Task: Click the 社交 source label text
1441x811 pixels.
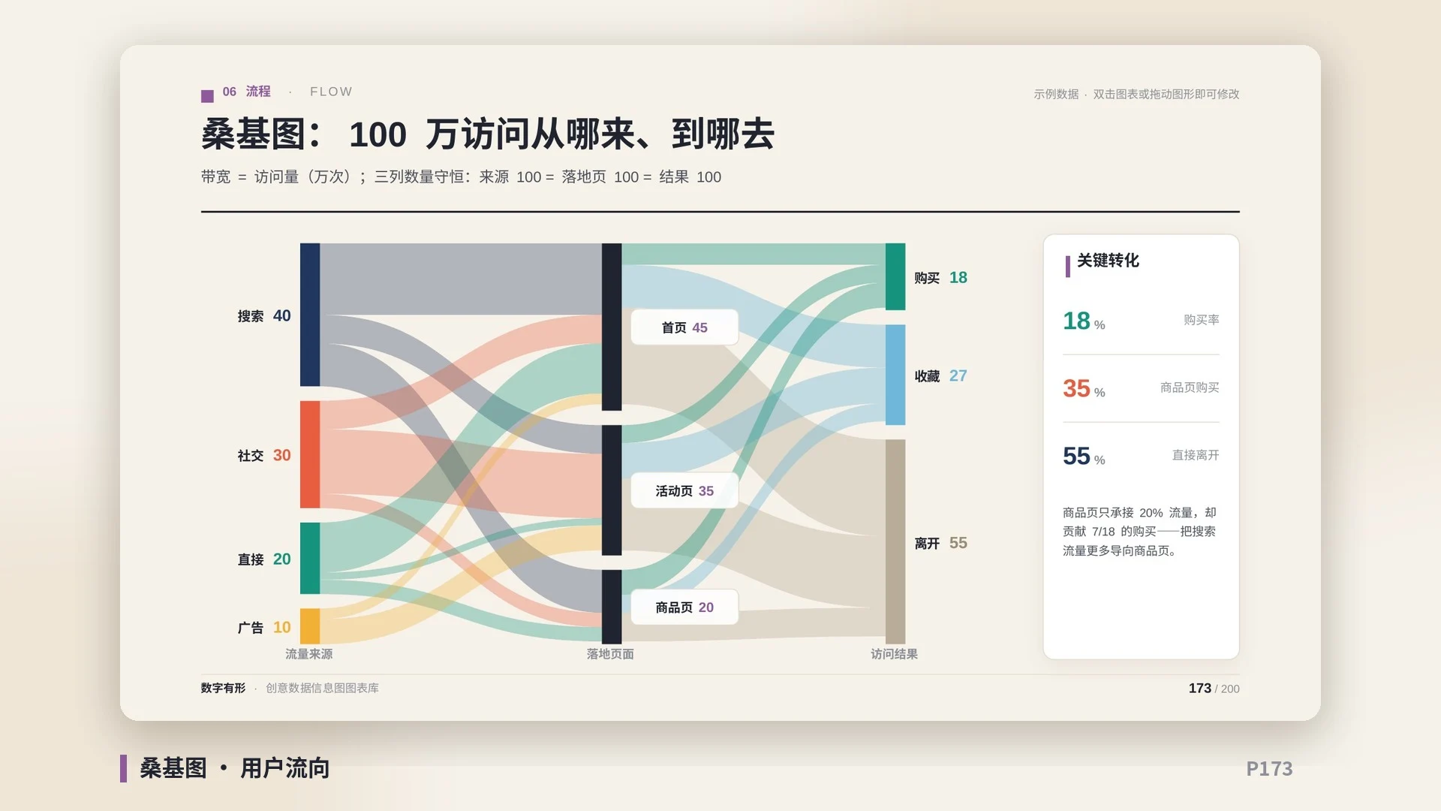Action: tap(251, 456)
